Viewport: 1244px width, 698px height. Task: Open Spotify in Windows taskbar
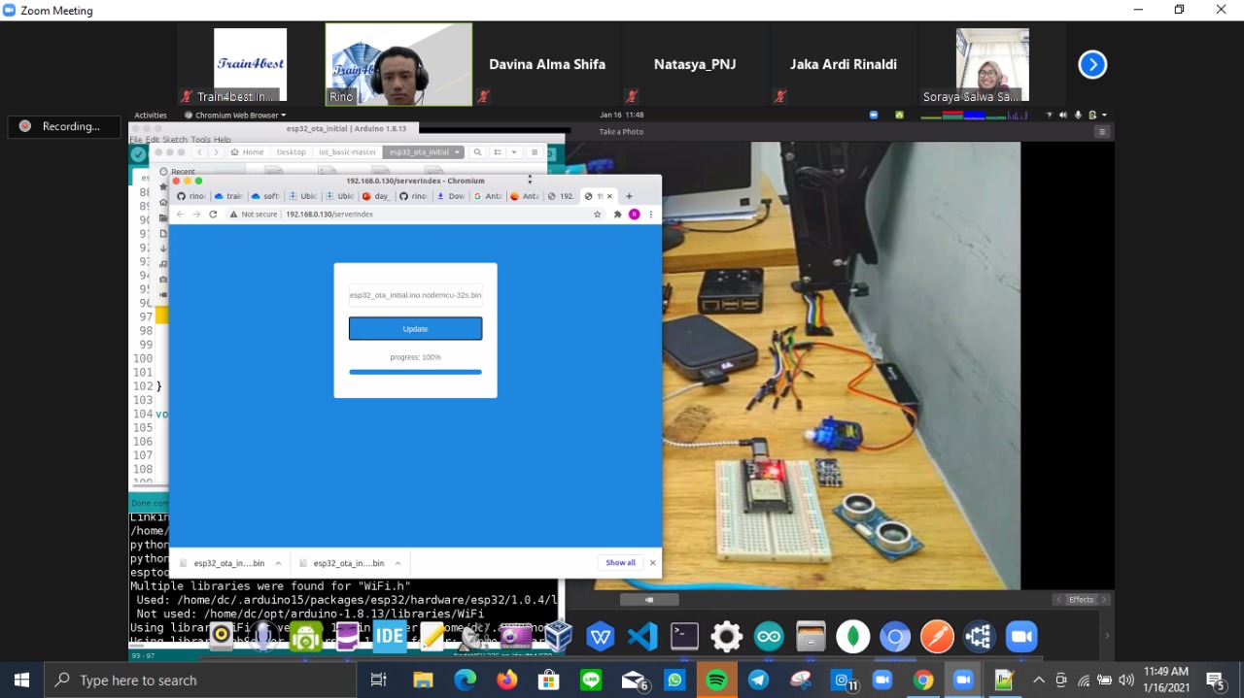tap(716, 681)
